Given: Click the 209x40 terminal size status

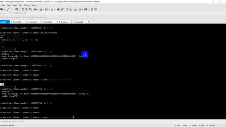Looking at the screenshot, I should click(193, 126).
